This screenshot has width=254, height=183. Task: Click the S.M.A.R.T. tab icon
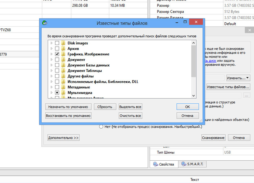pyautogui.click(x=183, y=164)
